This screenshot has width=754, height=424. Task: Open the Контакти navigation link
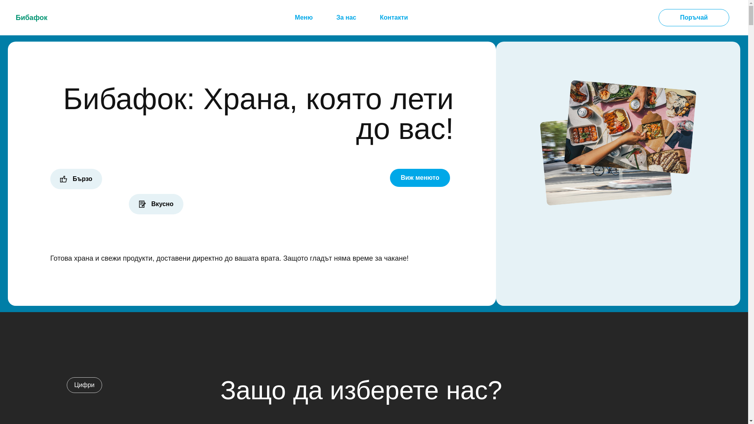[x=393, y=18]
